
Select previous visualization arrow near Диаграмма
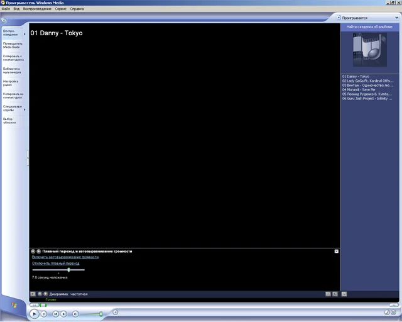click(40, 294)
